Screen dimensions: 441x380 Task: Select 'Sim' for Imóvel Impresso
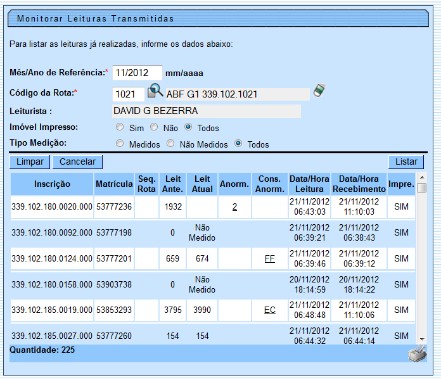(120, 127)
